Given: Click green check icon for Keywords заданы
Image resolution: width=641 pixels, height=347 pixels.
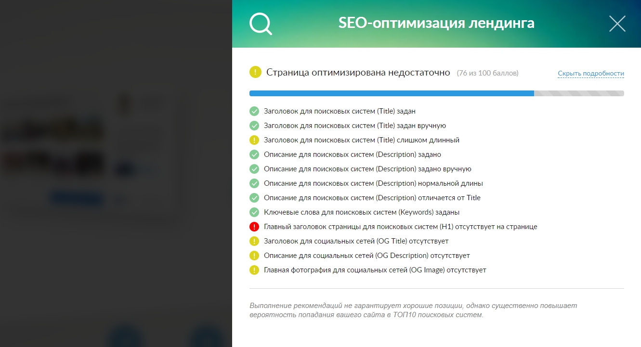Looking at the screenshot, I should point(254,212).
